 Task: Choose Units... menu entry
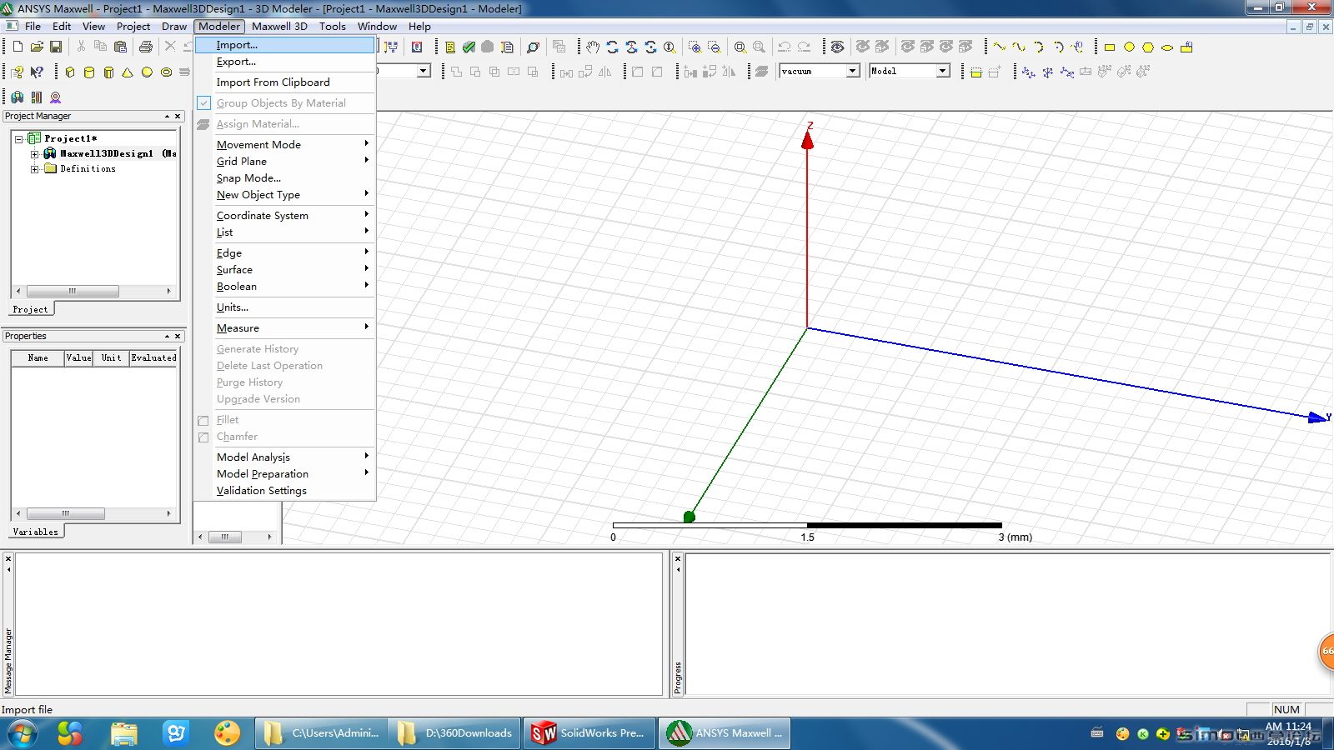click(x=285, y=307)
